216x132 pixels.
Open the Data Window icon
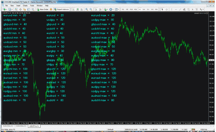(20, 9)
